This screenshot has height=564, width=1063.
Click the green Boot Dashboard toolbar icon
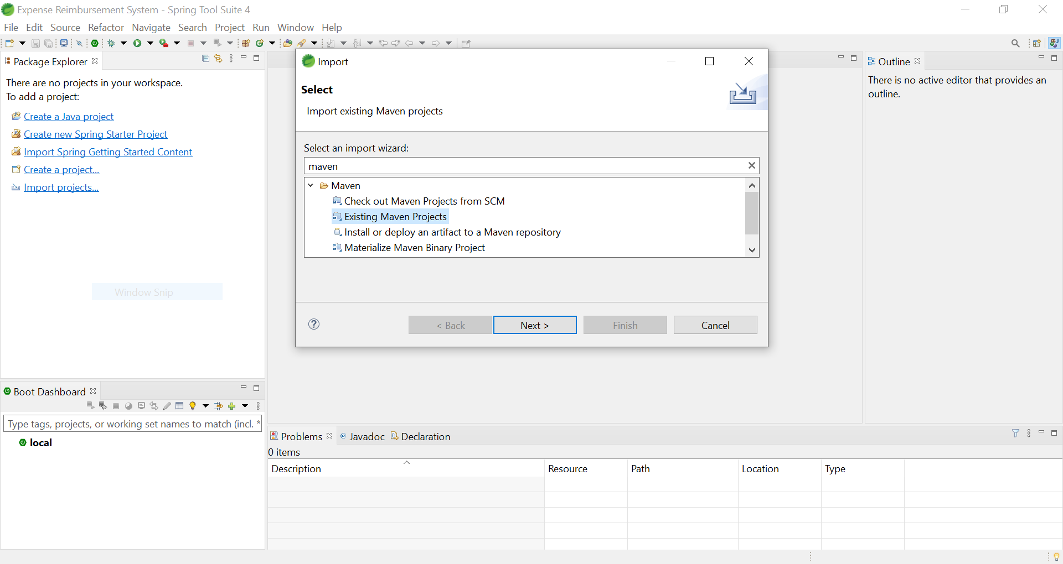point(95,43)
